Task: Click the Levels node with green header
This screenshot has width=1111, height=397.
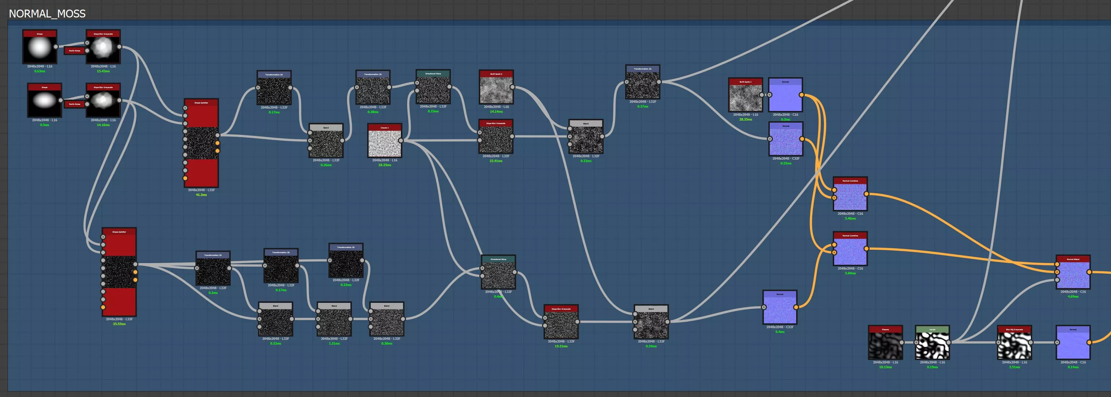Action: (932, 344)
